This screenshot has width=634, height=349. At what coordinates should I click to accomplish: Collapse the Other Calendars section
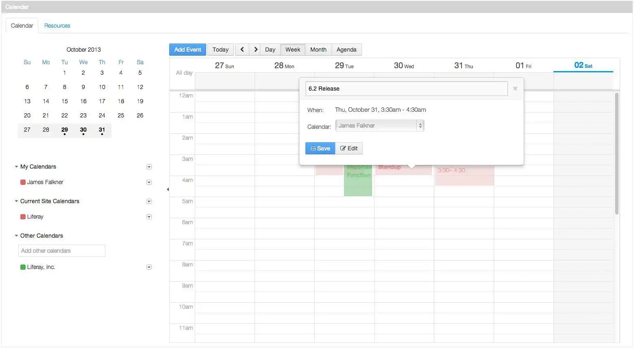(x=16, y=236)
